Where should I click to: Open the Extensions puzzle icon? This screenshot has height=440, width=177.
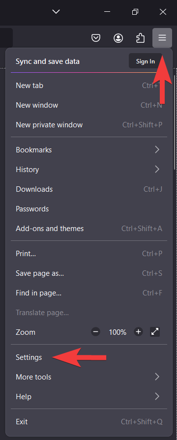(x=140, y=38)
